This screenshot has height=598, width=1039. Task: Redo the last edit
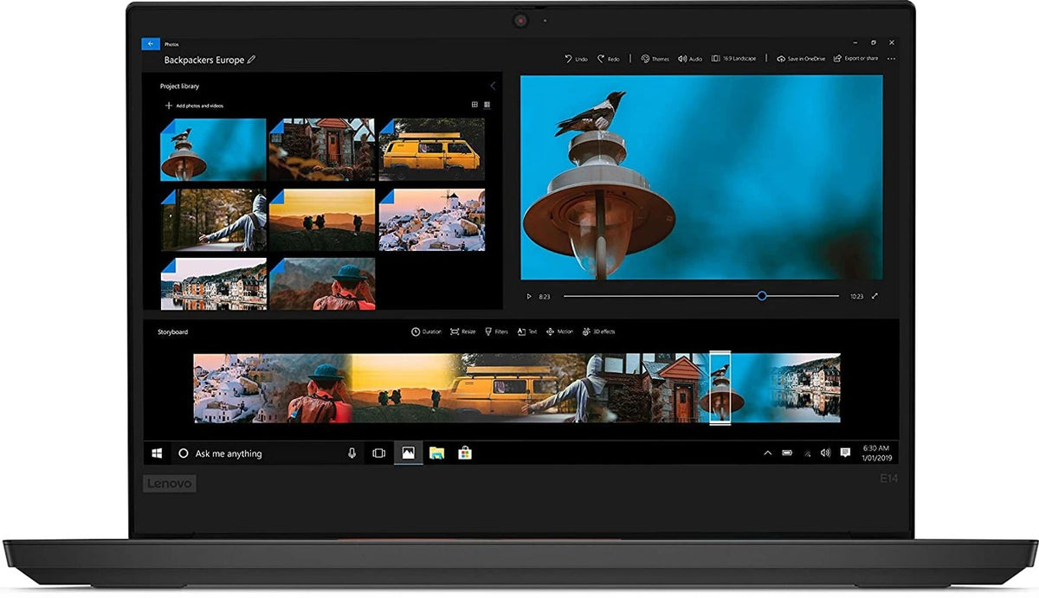[x=608, y=59]
